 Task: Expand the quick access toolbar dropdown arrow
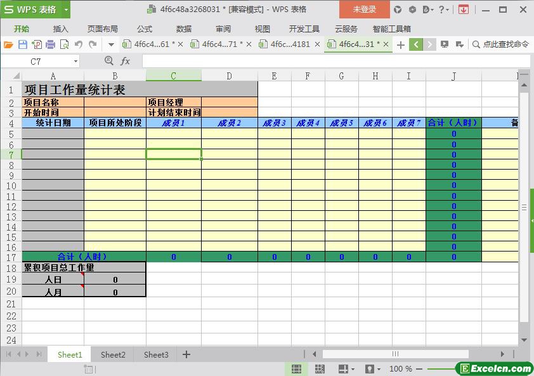(x=111, y=44)
